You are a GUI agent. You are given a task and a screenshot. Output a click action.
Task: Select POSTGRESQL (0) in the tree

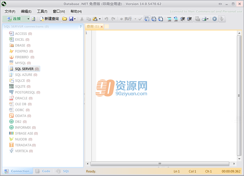pos(25,92)
